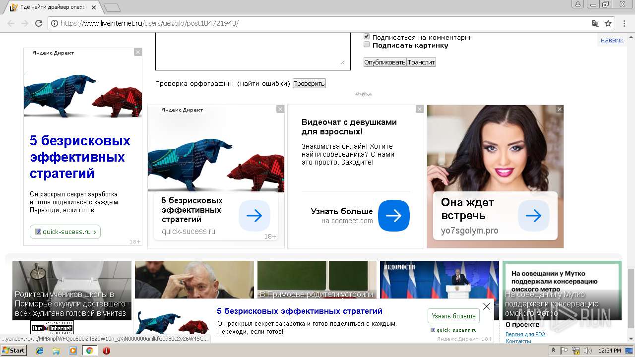The image size is (635, 357).
Task: Click the quick-sucess.ru link in left ad
Action: coord(65,232)
